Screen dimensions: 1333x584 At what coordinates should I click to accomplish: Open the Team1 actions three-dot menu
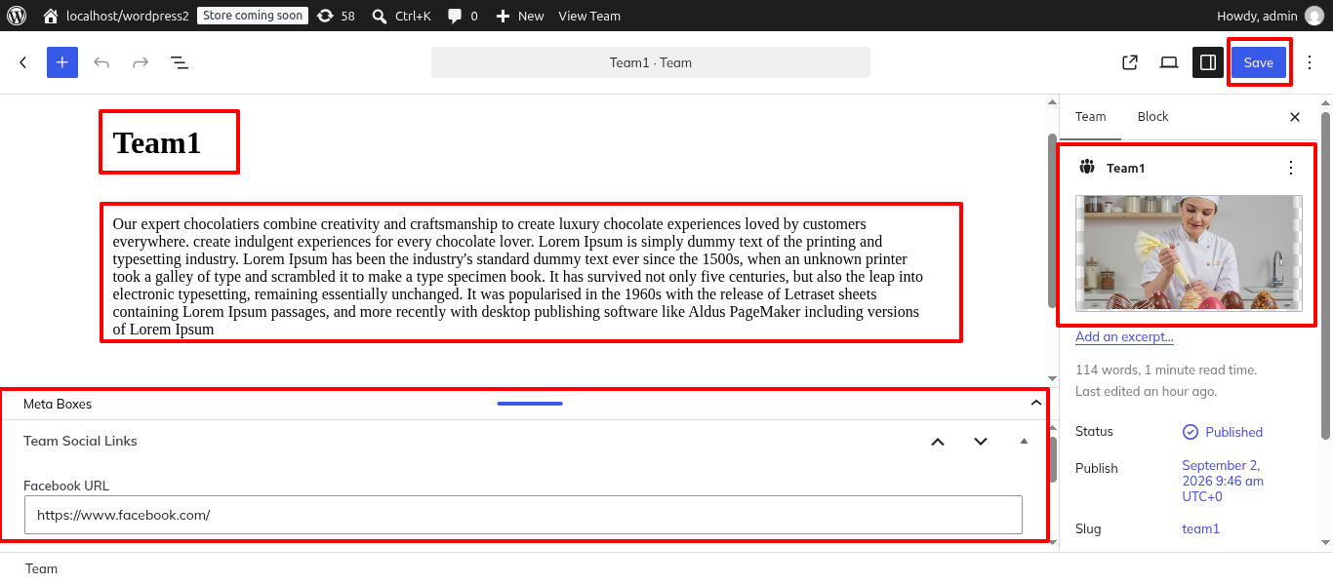point(1291,168)
